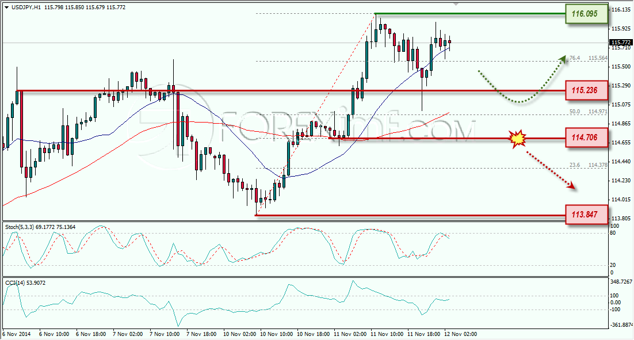Click the gray chart shift triangle on top border

[x=456, y=4]
